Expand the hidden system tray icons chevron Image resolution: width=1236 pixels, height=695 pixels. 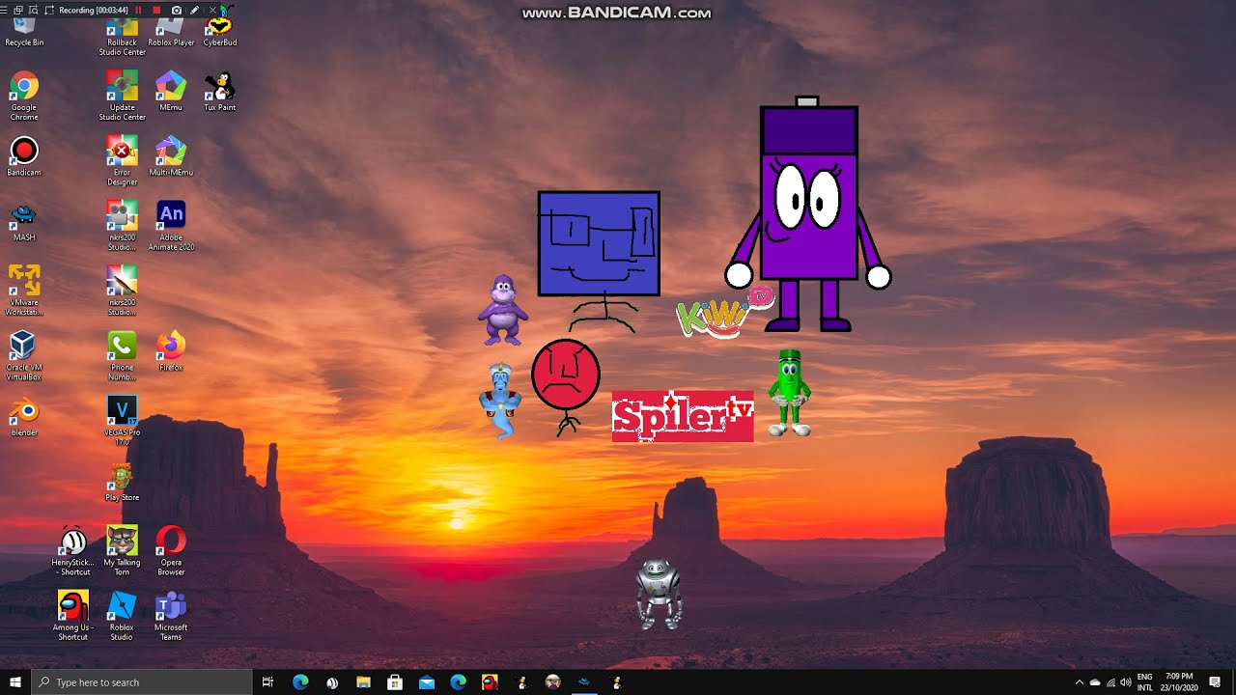1080,682
